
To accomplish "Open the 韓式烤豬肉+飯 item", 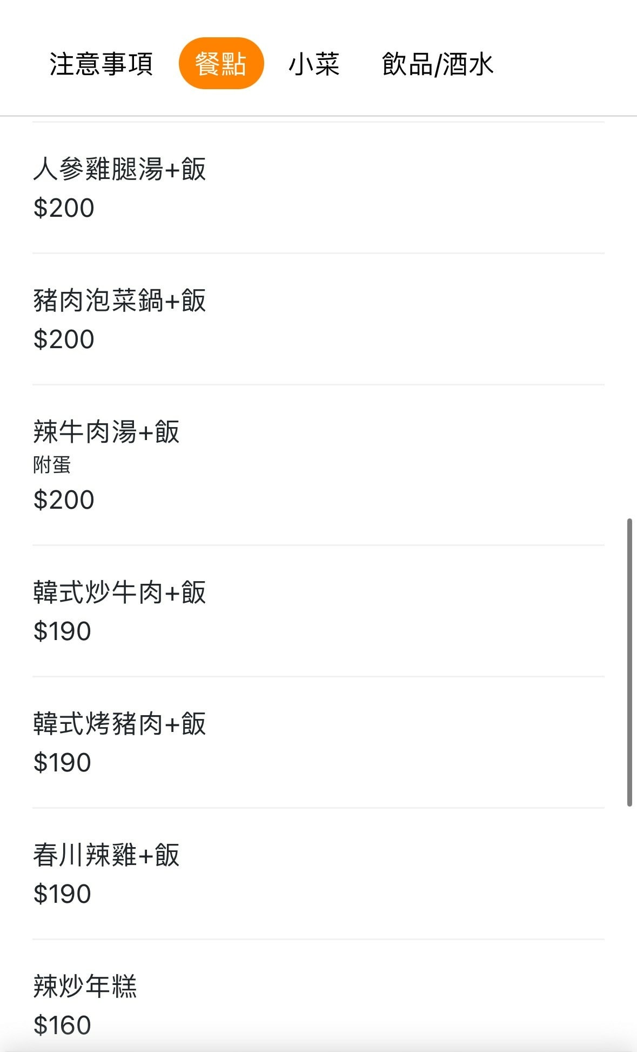I will (119, 724).
